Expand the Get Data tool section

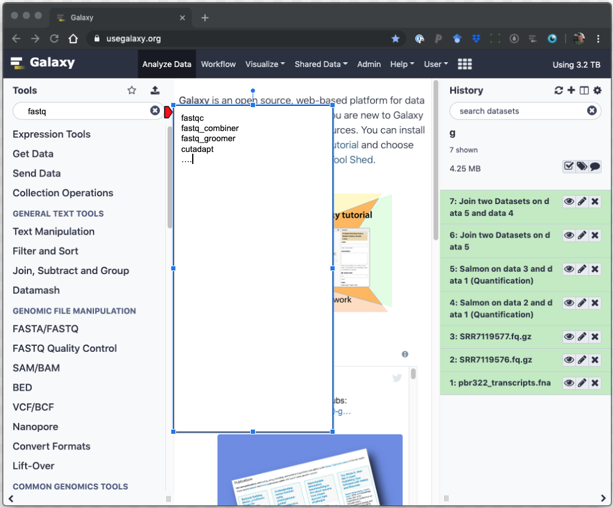point(33,154)
